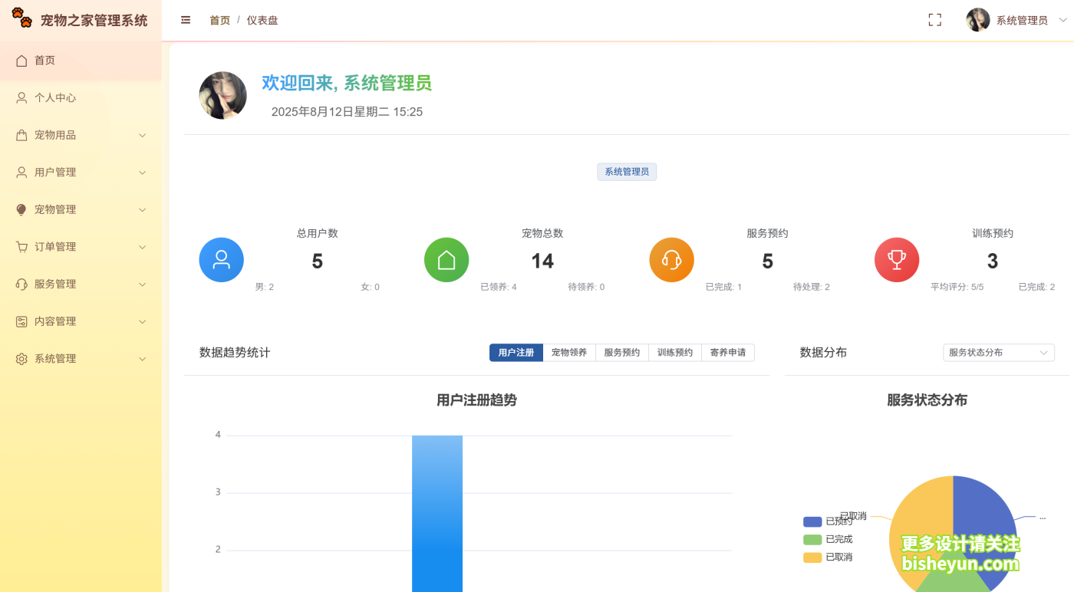The image size is (1074, 592).
Task: Enter fullscreen mode with the fullscreen icon
Action: 934,20
